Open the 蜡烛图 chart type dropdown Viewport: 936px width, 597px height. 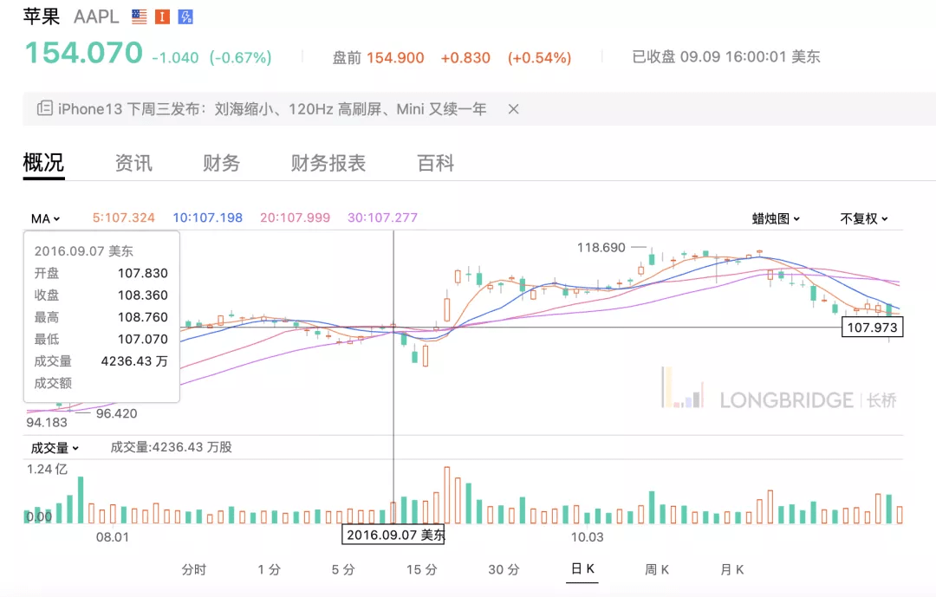coord(776,218)
